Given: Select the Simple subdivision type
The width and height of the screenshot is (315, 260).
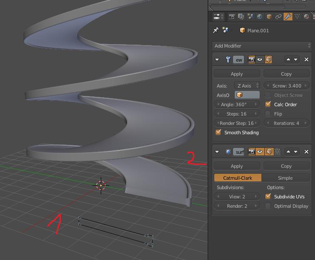Looking at the screenshot, I should click(285, 178).
